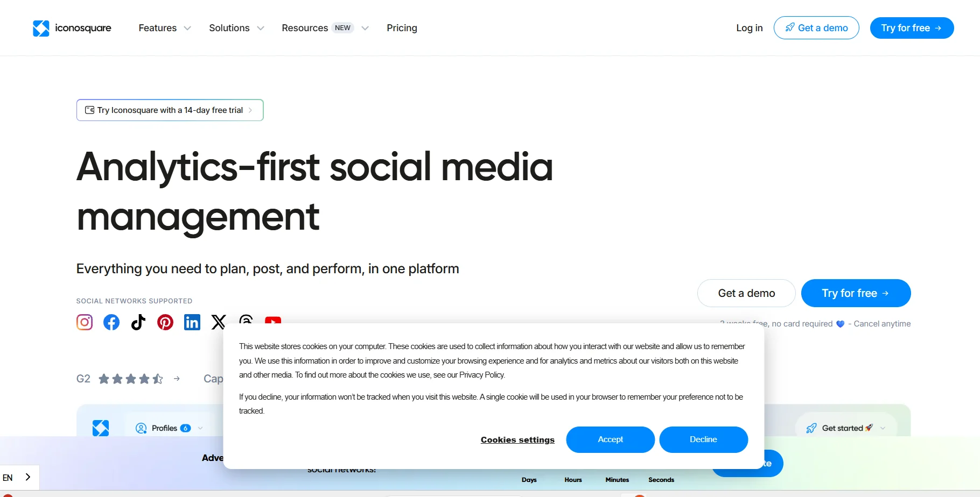Click the YouTube icon

[273, 320]
